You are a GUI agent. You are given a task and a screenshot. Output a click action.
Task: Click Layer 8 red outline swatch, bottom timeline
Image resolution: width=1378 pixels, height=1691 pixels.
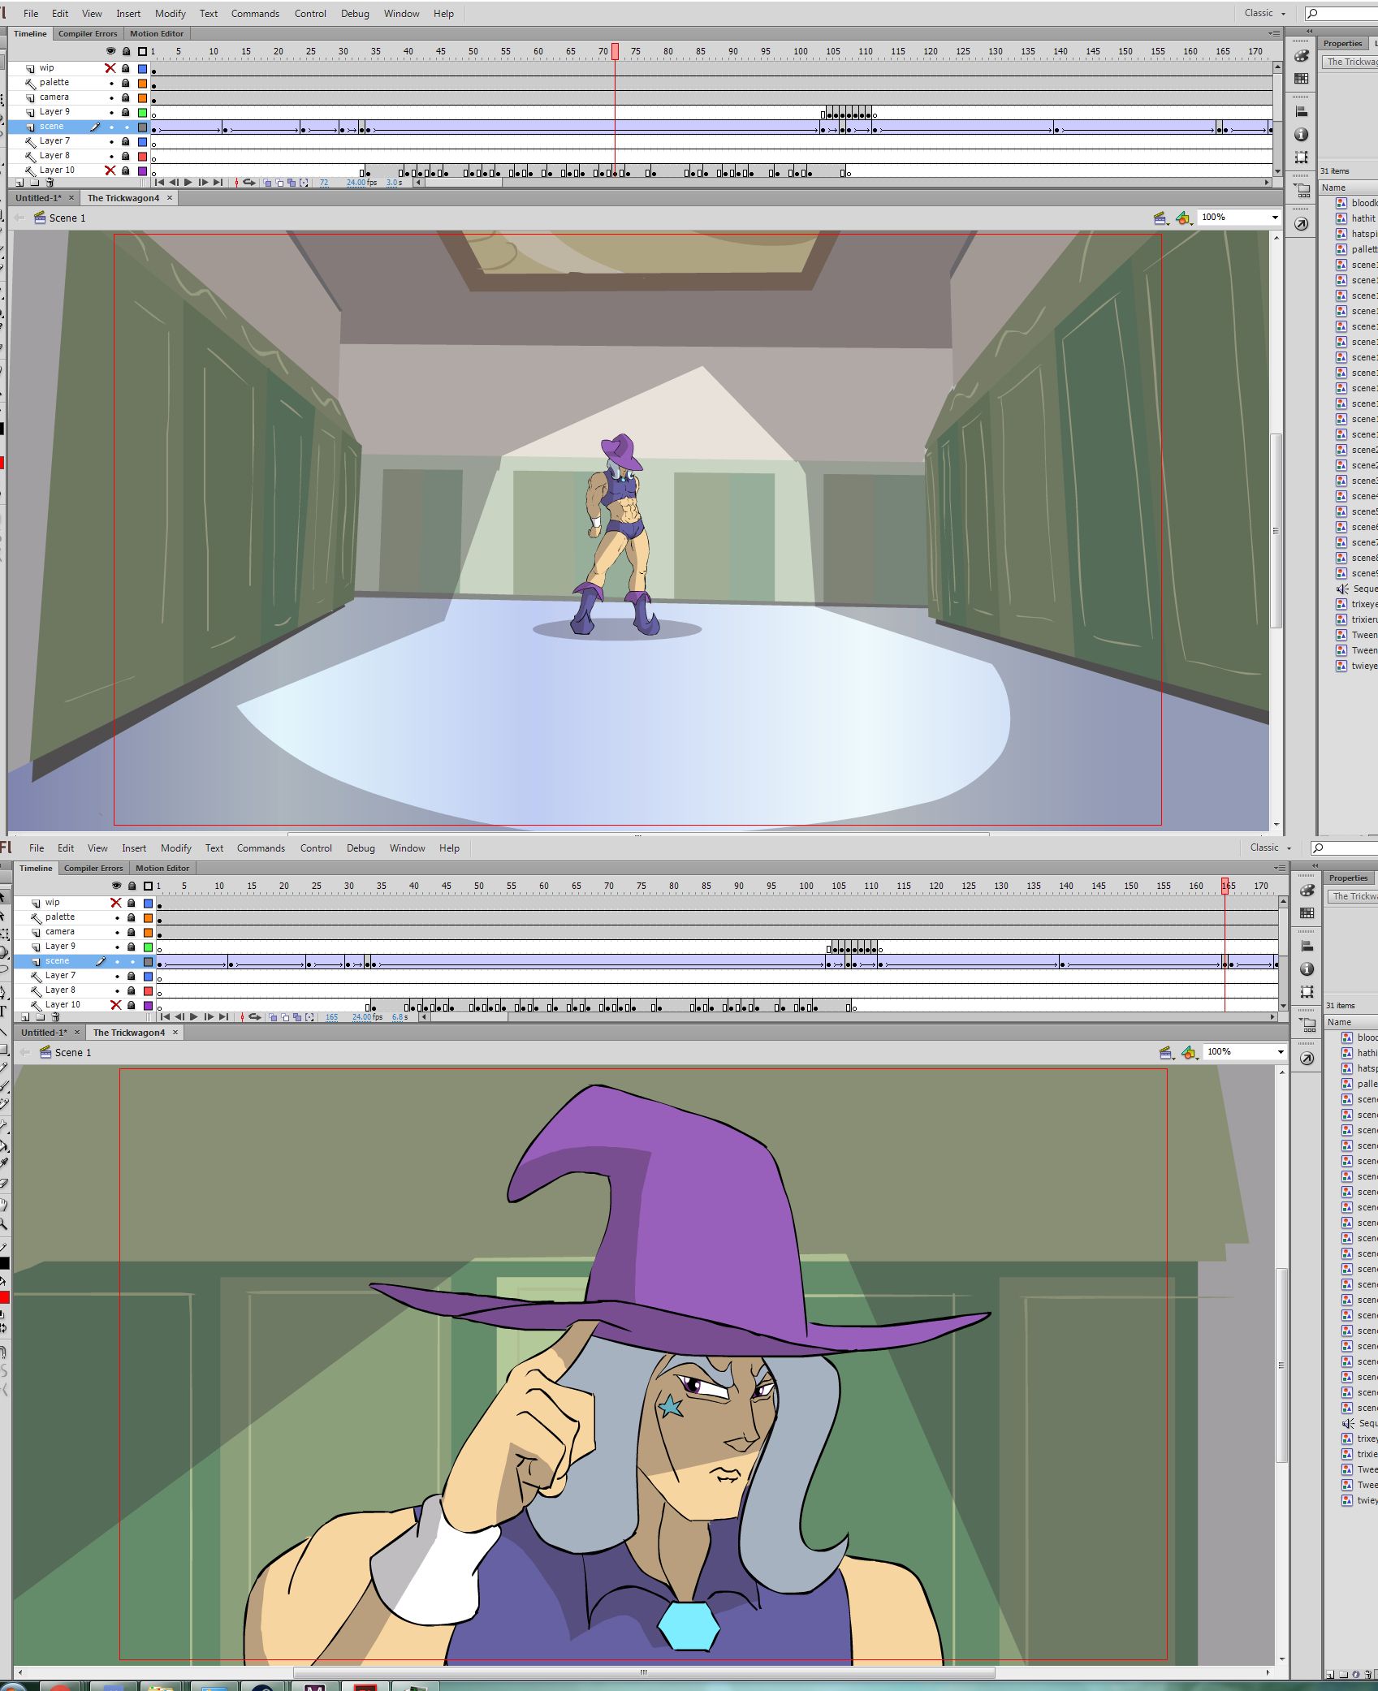click(148, 990)
